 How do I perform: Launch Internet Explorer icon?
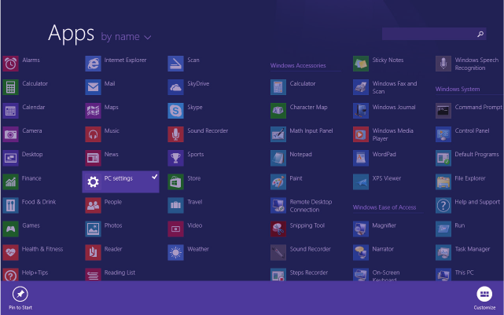coord(93,64)
